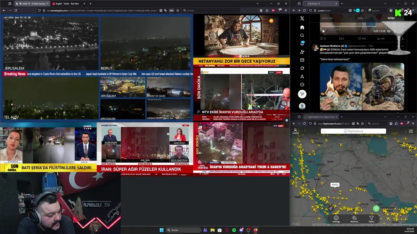Click Flightradar24 search field
Image resolution: width=417 pixels, height=234 pixels.
[353, 131]
